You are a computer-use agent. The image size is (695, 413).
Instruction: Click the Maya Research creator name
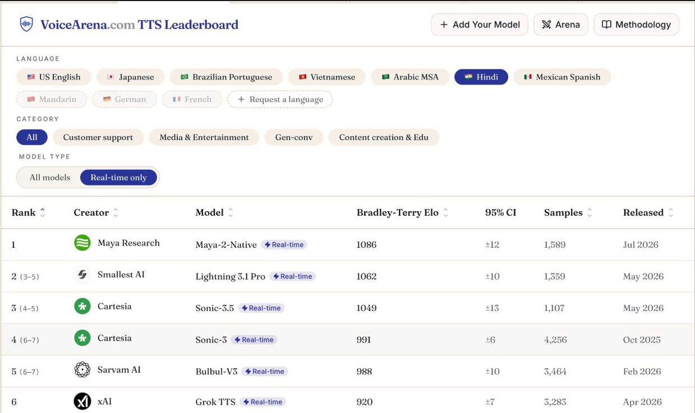(x=128, y=243)
